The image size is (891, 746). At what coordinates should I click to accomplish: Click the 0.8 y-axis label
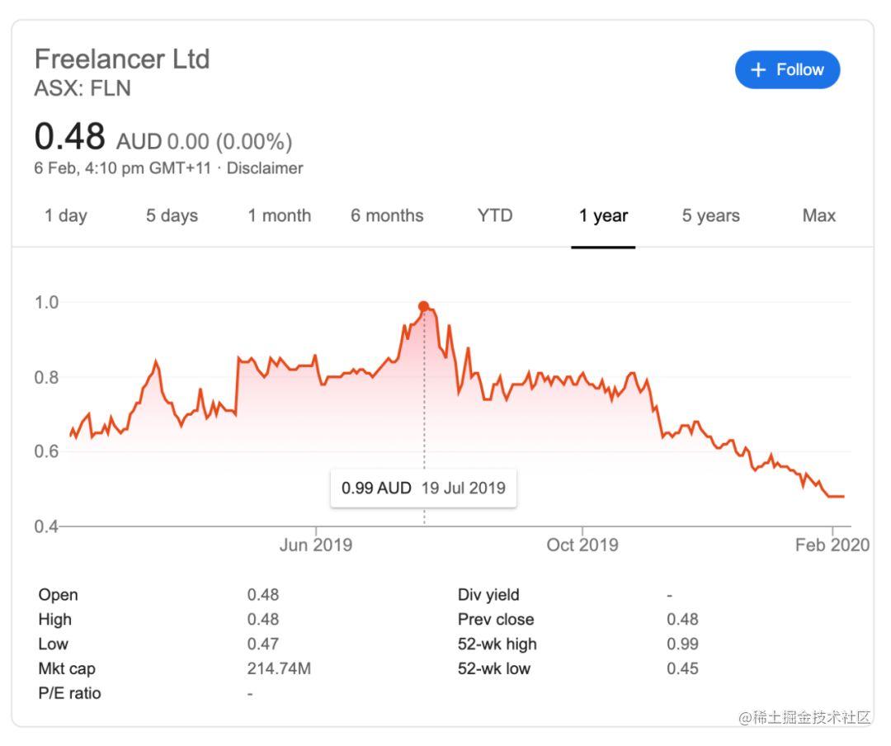pyautogui.click(x=46, y=378)
